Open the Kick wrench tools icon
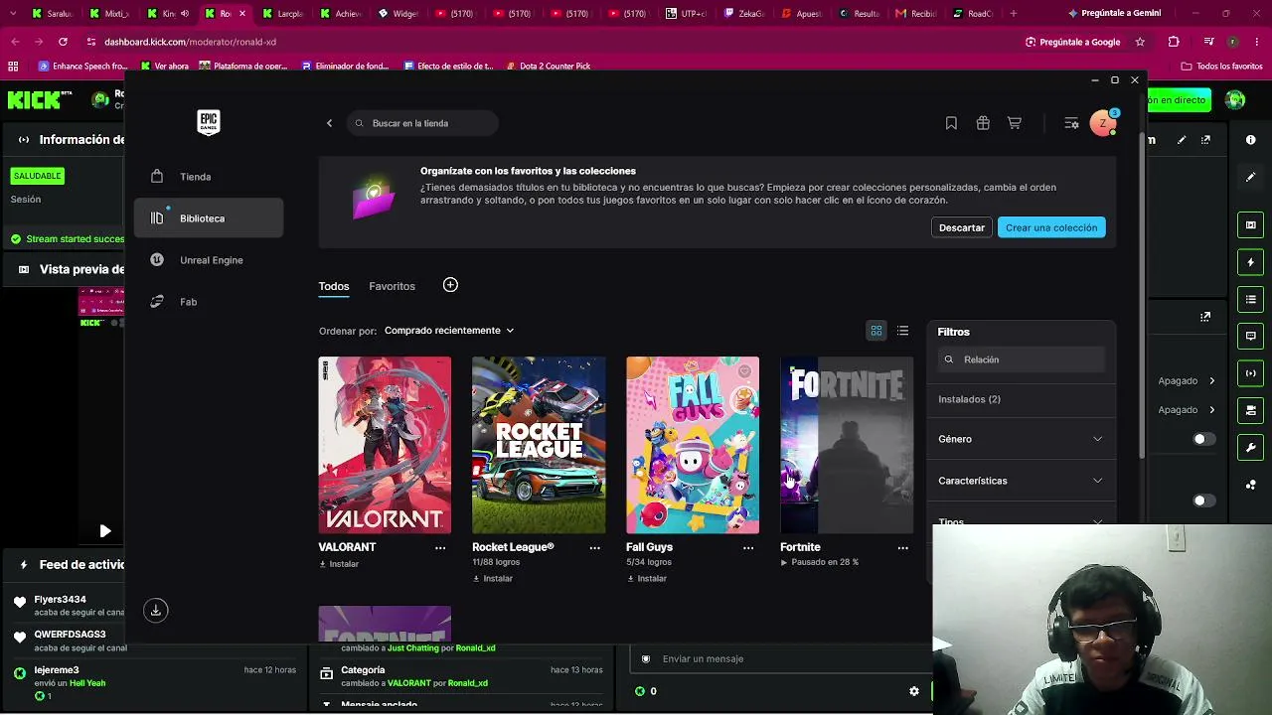The width and height of the screenshot is (1272, 715). pos(1251,448)
